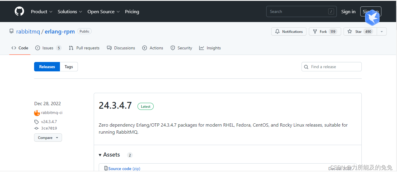The height and width of the screenshot is (173, 397).
Task: Expand the Compare dropdown
Action: click(x=48, y=137)
